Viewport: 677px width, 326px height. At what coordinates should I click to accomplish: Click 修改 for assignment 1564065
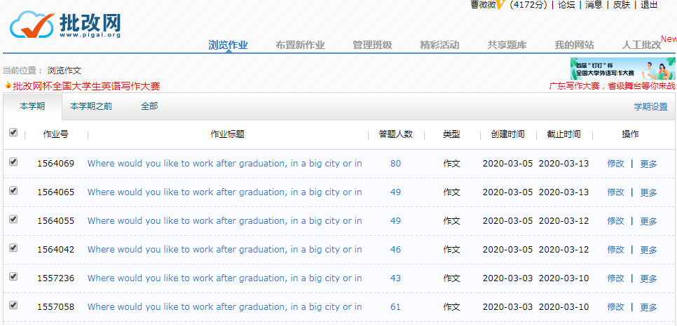point(615,192)
